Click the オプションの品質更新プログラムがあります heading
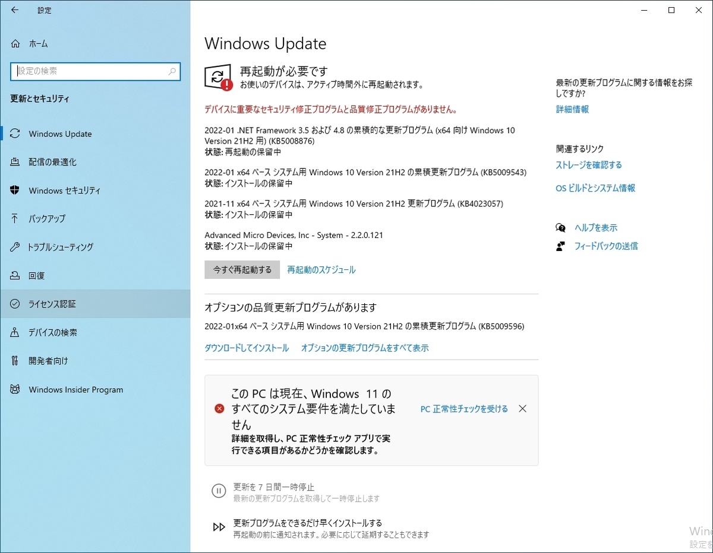Image resolution: width=713 pixels, height=553 pixels. click(291, 307)
